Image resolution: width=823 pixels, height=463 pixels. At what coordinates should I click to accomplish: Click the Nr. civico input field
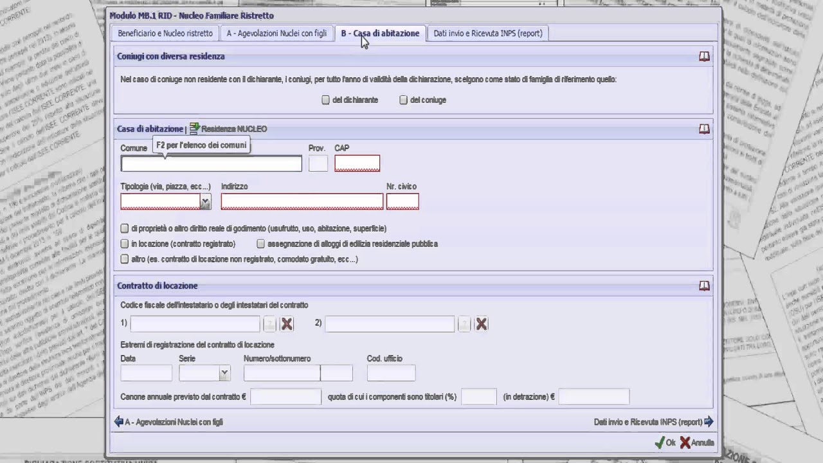402,202
